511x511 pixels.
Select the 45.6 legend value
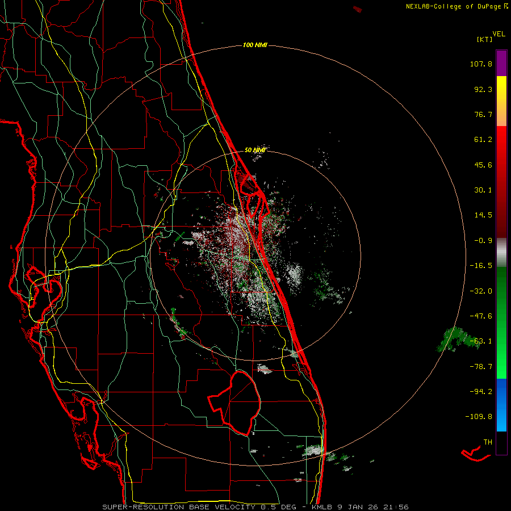[483, 165]
